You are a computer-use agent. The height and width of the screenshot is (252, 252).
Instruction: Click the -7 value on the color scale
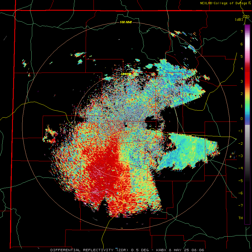pos(241,206)
